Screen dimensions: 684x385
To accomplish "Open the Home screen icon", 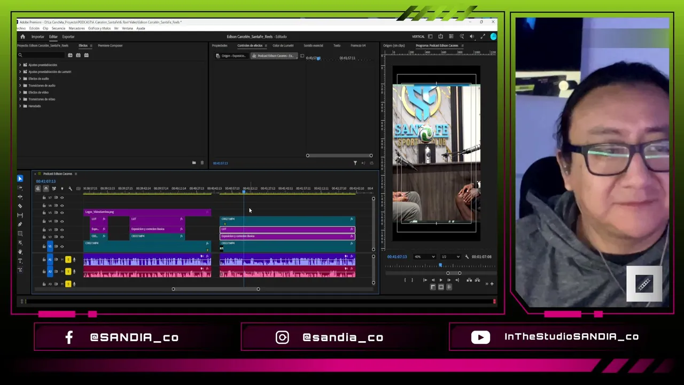I will 22,37.
